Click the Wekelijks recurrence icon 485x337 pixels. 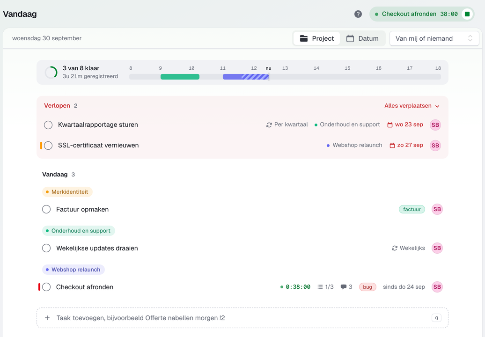pyautogui.click(x=394, y=248)
